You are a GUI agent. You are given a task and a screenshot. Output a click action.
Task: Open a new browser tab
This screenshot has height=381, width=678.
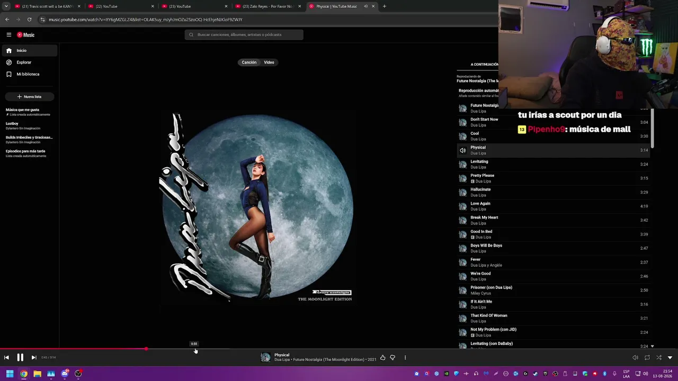[385, 6]
